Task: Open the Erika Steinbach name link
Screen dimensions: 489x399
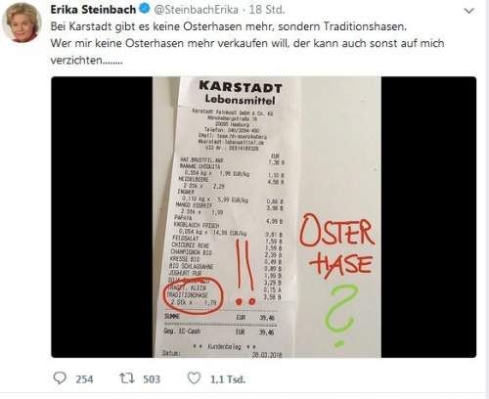Action: click(93, 10)
